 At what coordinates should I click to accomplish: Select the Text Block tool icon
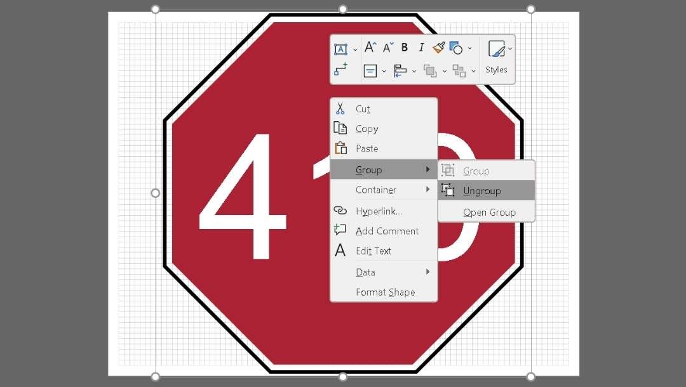(342, 48)
